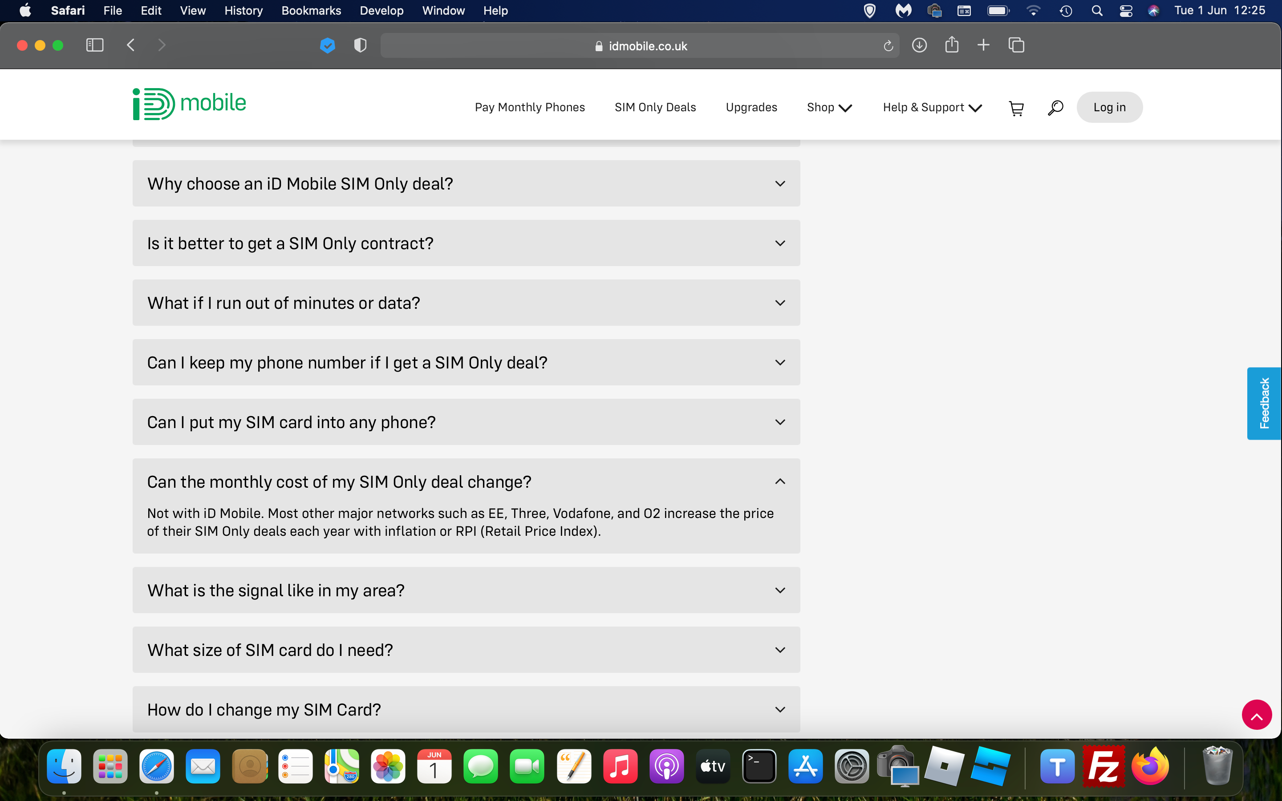Open the Share sheet icon
This screenshot has width=1282, height=801.
point(951,44)
